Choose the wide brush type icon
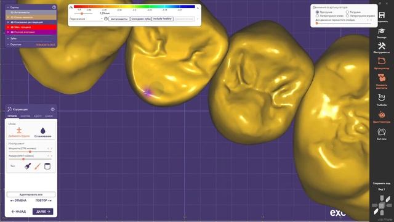The width and height of the screenshot is (394, 222). pos(28,166)
